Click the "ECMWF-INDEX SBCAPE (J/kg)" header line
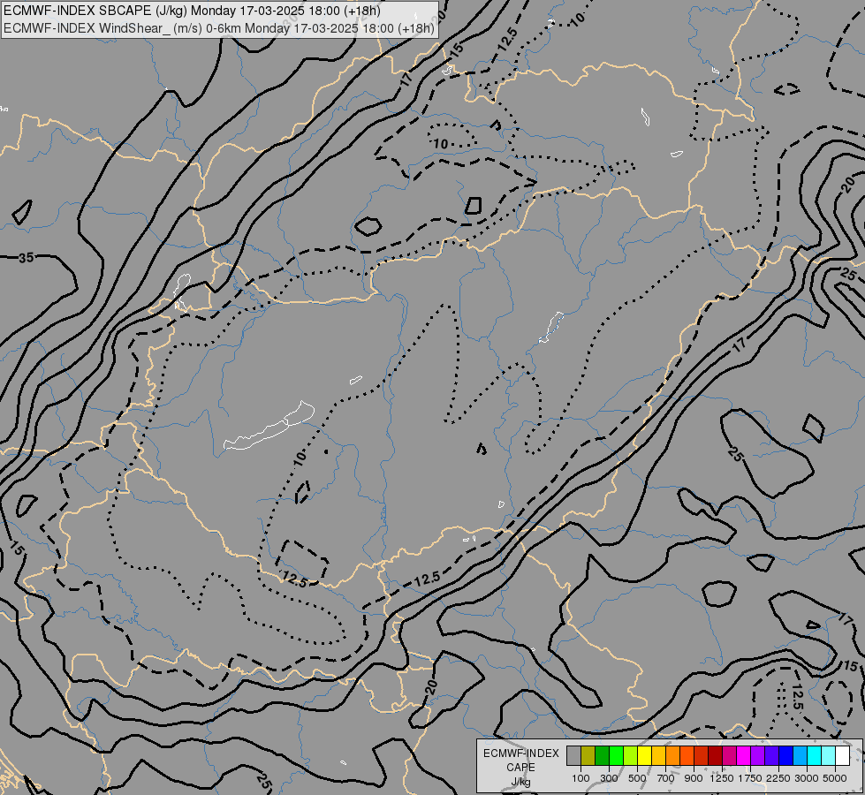Viewport: 865px width, 795px height. pyautogui.click(x=192, y=11)
